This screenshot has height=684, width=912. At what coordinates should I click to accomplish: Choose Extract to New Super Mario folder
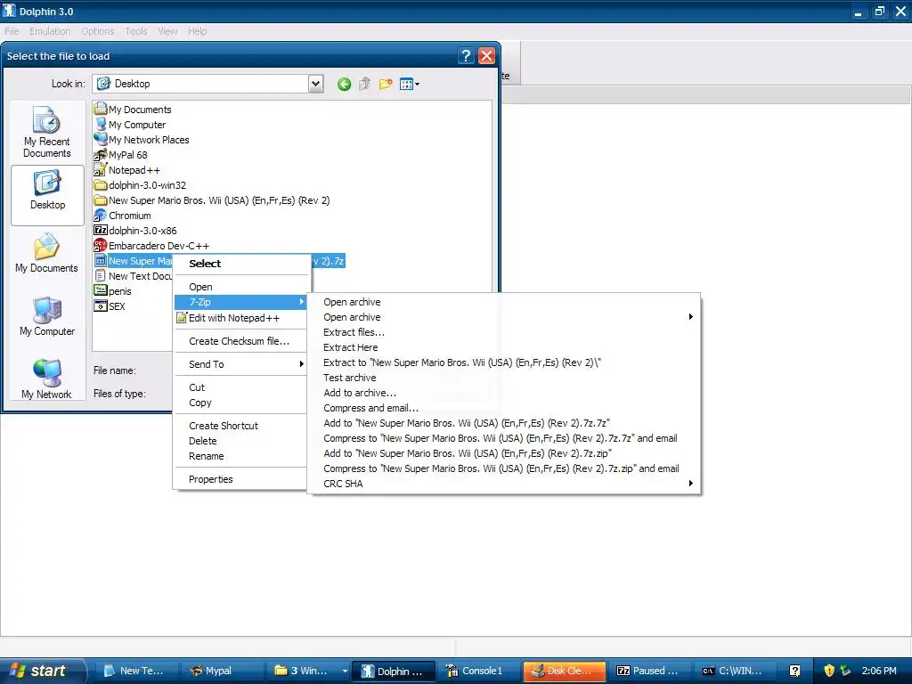[x=504, y=362]
